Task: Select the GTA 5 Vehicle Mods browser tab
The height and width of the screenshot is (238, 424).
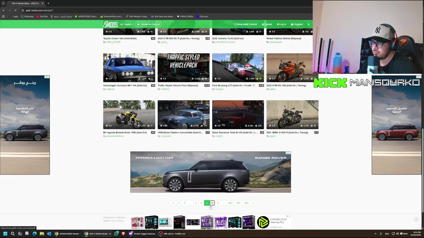Action: 26,3
